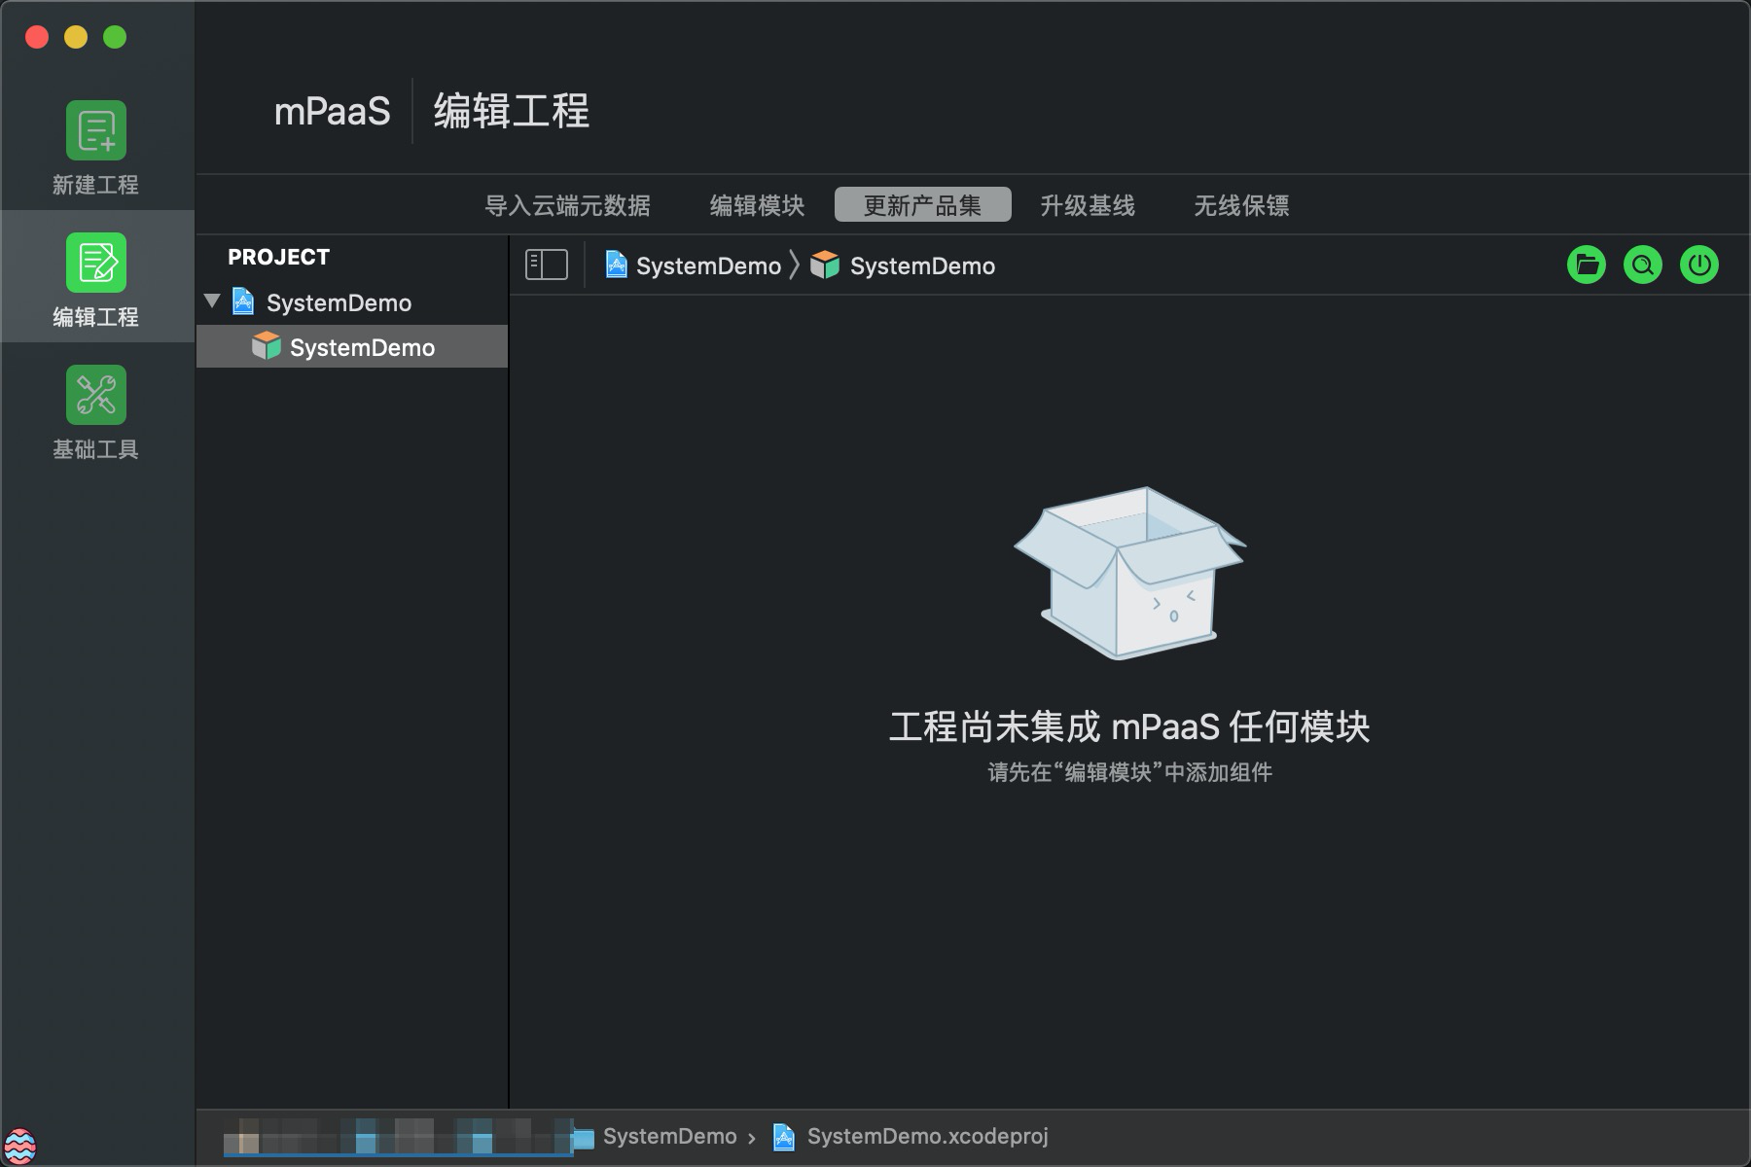Click the xcodeproj file icon in path bar
The width and height of the screenshot is (1751, 1167).
(784, 1137)
